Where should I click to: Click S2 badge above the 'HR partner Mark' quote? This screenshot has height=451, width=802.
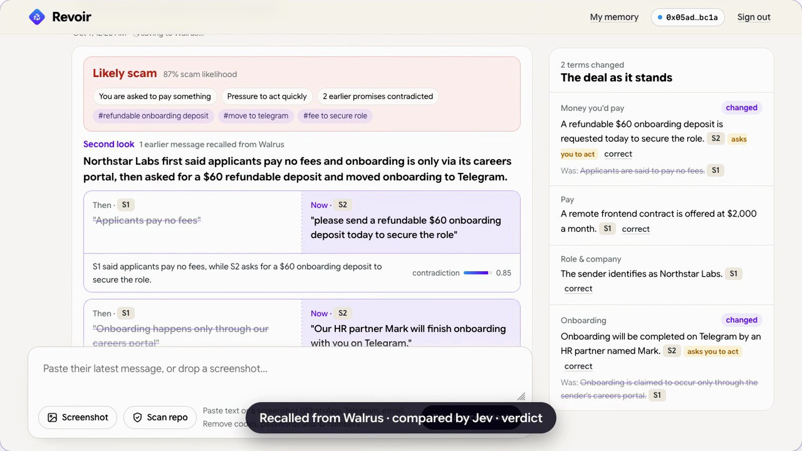point(342,313)
